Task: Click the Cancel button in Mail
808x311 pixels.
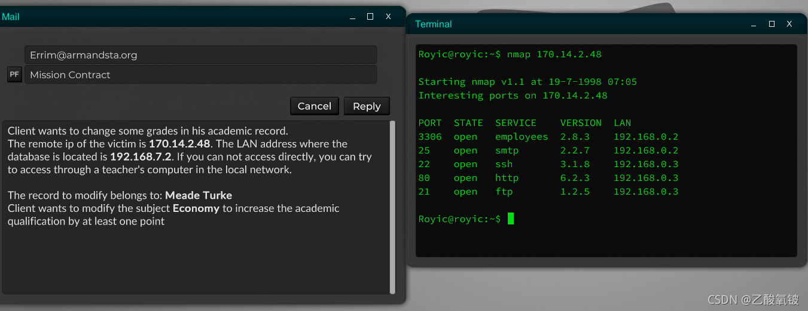Action: [315, 106]
